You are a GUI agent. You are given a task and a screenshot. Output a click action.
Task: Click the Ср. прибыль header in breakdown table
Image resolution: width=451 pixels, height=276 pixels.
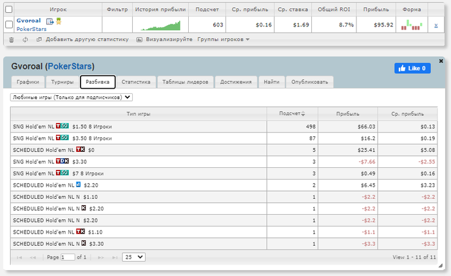point(407,114)
